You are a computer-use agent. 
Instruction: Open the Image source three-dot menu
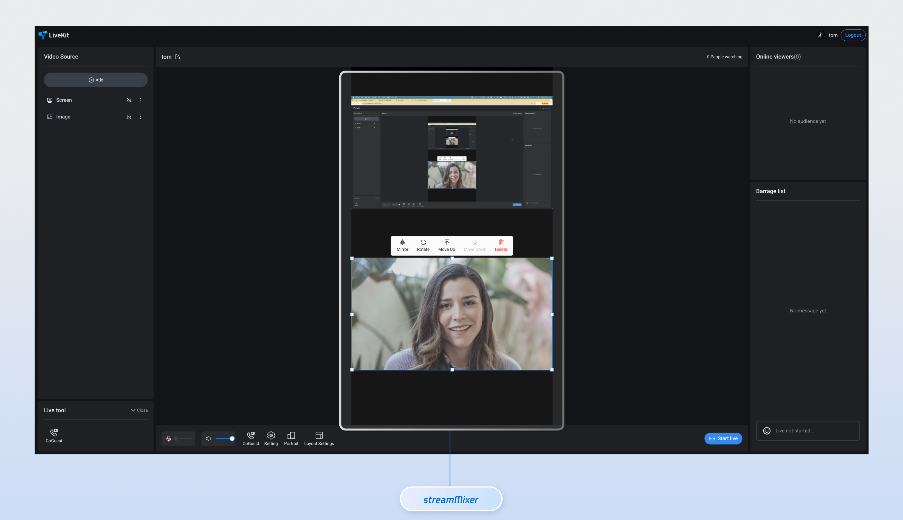pyautogui.click(x=140, y=117)
